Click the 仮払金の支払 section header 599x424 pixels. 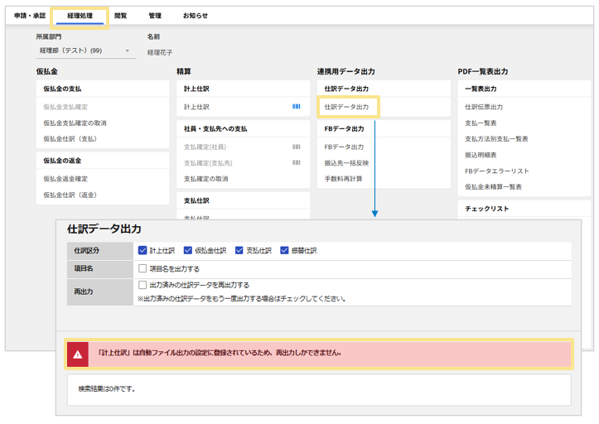click(62, 89)
